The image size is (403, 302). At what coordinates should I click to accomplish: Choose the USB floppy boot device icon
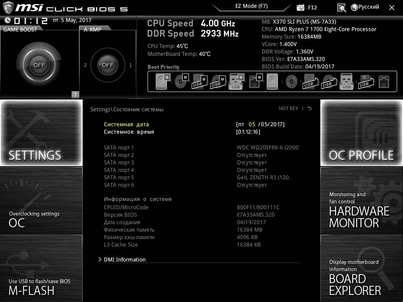point(366,81)
